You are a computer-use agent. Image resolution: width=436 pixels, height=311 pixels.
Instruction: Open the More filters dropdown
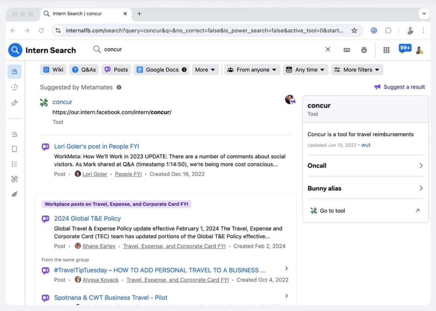point(357,70)
